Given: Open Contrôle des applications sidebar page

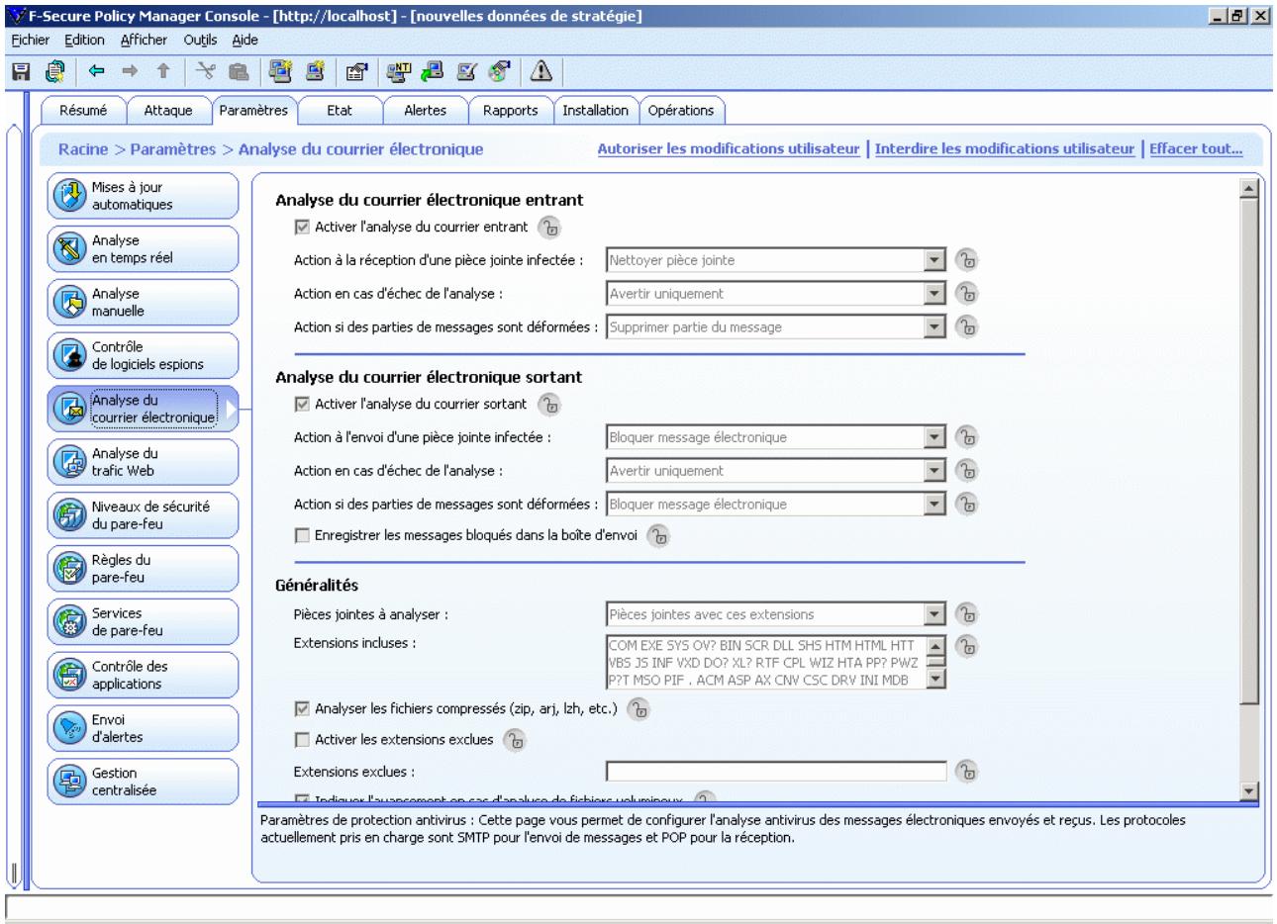Looking at the screenshot, I should coord(144,676).
